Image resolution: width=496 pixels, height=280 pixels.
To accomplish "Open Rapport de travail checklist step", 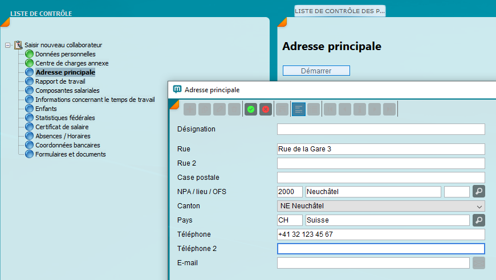I will [60, 81].
